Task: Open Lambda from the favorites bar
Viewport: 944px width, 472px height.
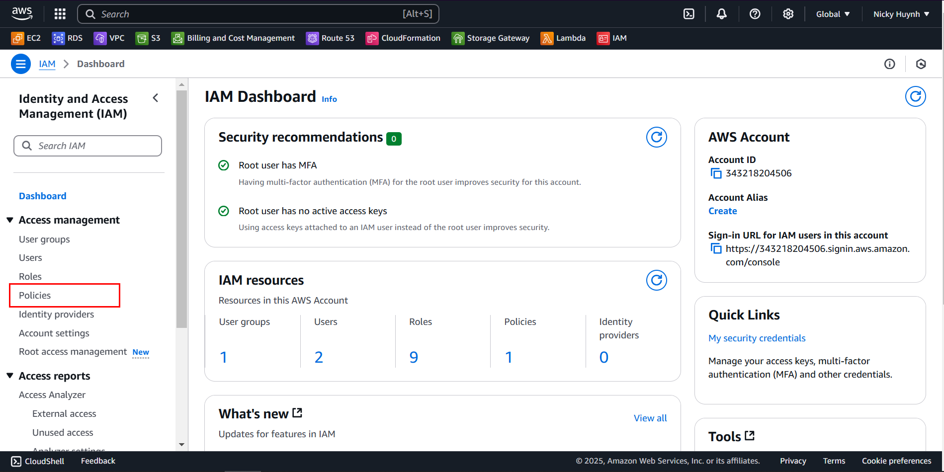Action: (x=563, y=38)
